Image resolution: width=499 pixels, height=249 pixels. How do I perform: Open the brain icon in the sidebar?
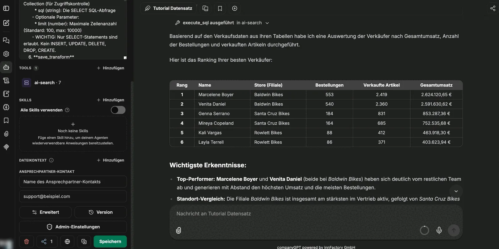click(6, 107)
